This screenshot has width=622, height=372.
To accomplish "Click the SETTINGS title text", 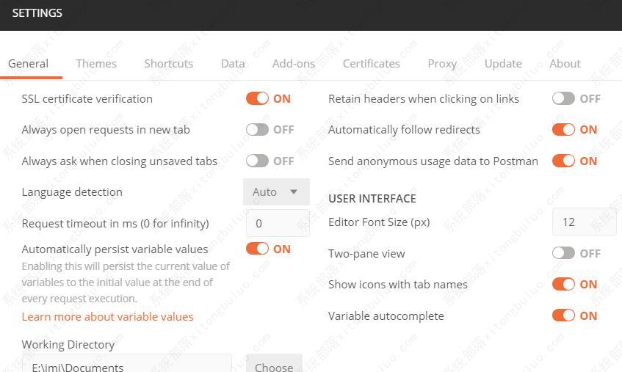I will tap(37, 13).
